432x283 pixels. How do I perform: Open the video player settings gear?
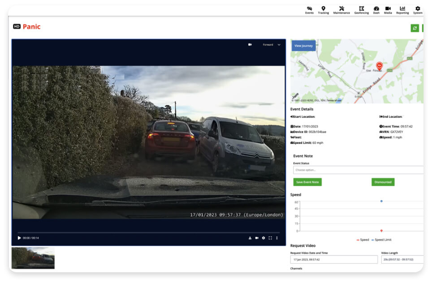(264, 238)
